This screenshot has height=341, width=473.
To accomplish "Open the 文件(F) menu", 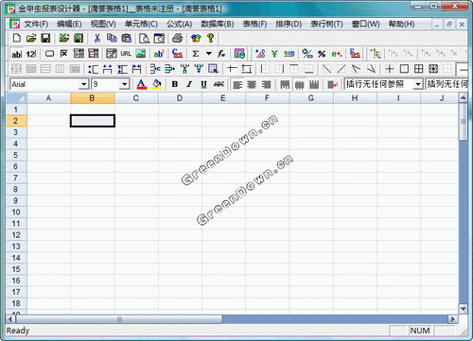I will tap(36, 24).
